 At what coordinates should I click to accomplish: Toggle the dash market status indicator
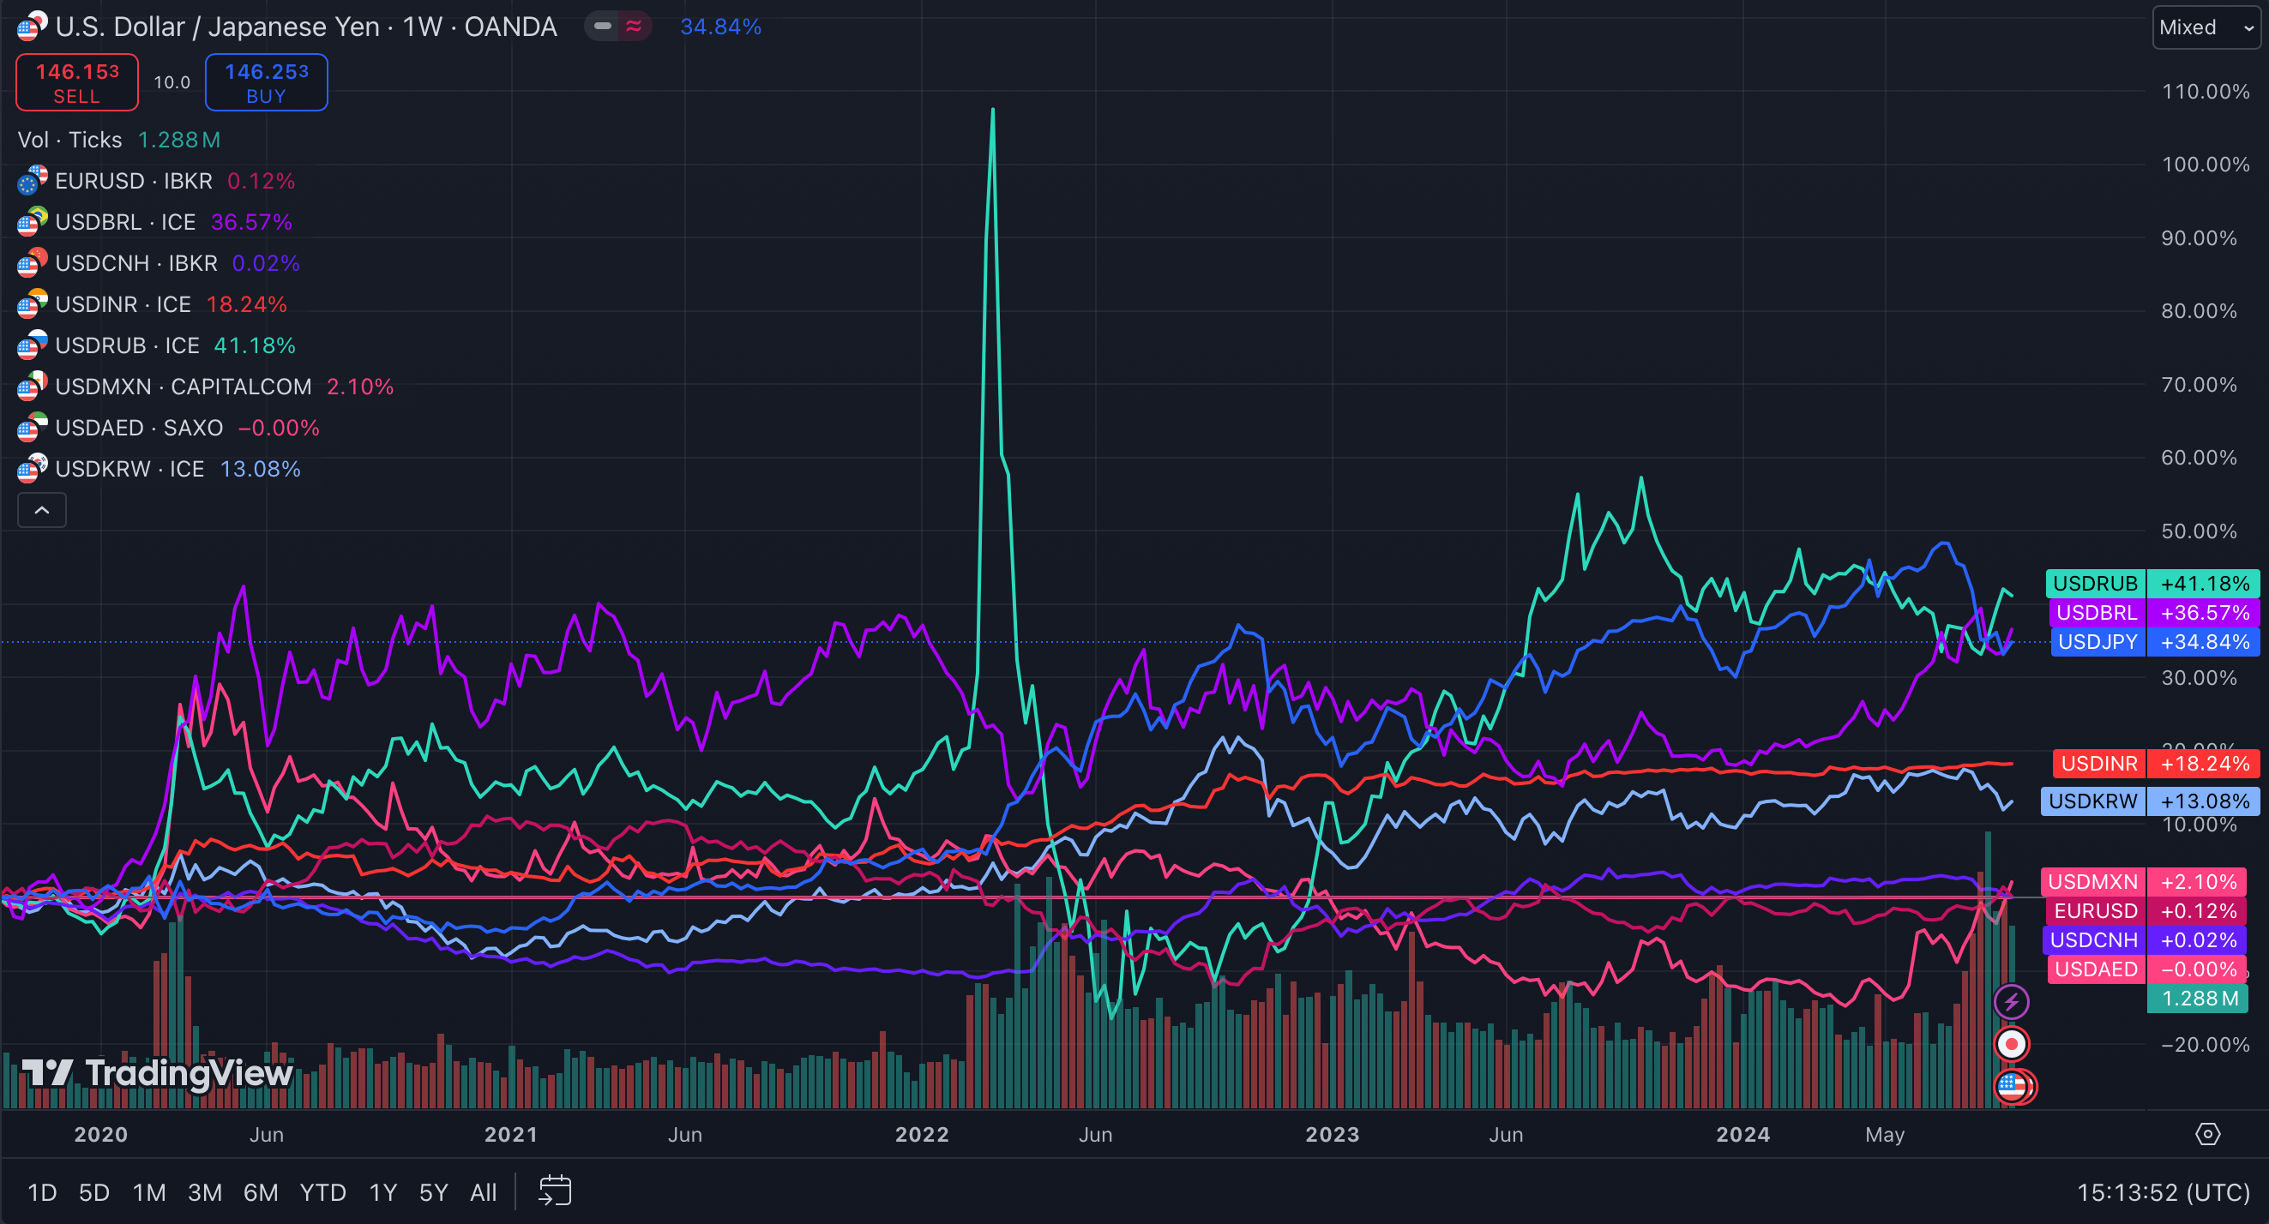[x=603, y=27]
